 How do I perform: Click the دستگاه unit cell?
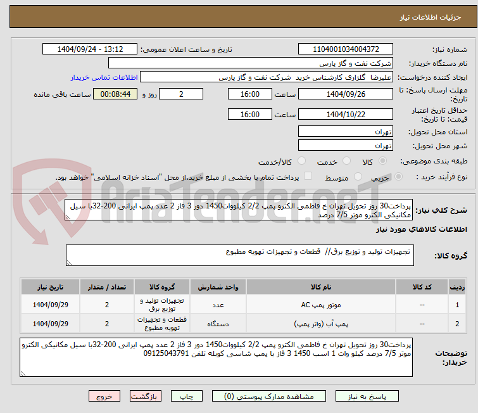[218, 324]
